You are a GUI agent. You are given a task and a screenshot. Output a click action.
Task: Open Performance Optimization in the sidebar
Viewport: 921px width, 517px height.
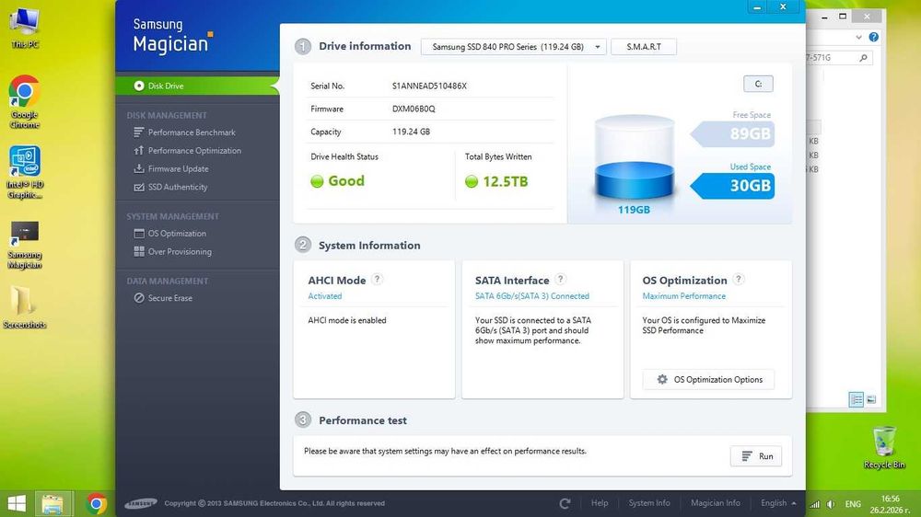point(194,151)
